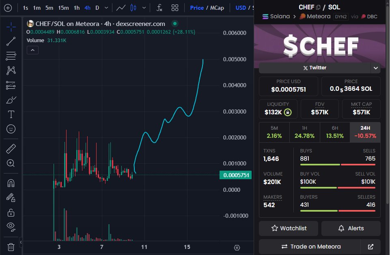390x255 pixels.
Task: Switch chart to line style icon
Action: [x=121, y=8]
